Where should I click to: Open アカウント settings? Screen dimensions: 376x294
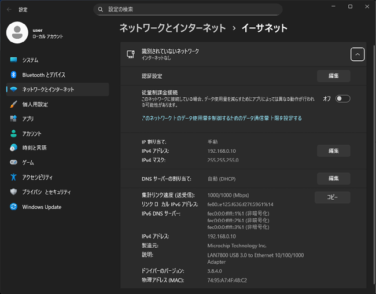coord(57,134)
